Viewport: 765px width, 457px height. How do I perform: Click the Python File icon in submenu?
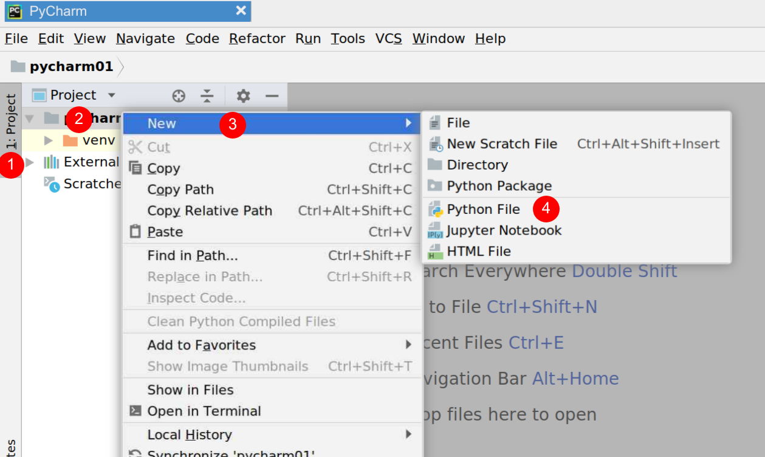point(435,210)
